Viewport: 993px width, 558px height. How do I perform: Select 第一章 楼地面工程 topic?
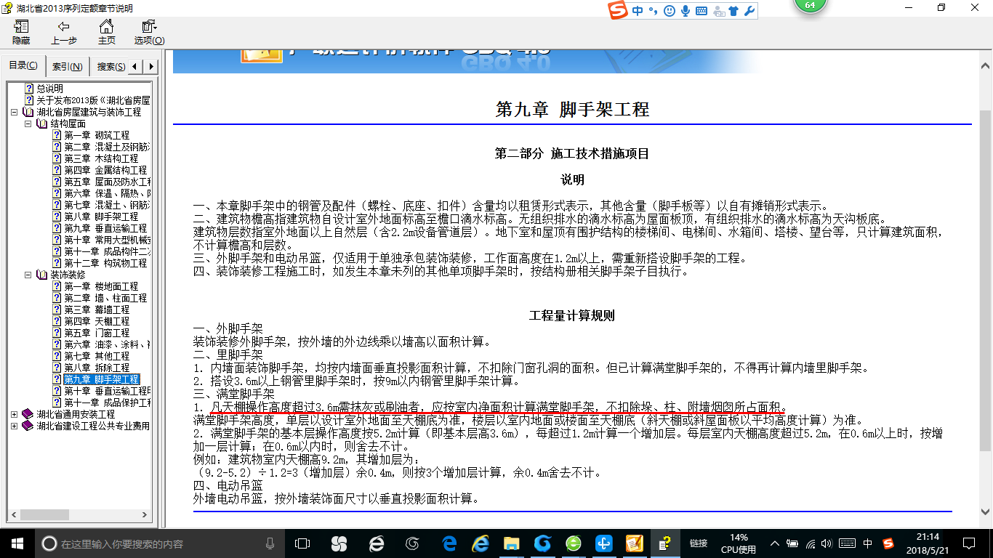click(101, 286)
